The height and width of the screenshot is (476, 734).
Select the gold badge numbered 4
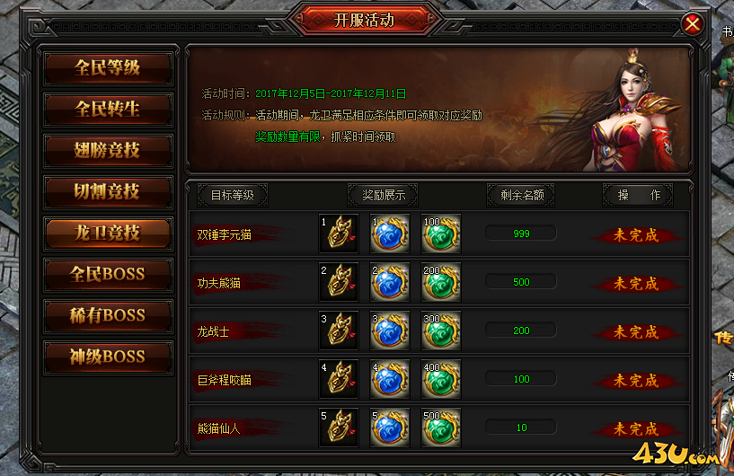click(339, 379)
